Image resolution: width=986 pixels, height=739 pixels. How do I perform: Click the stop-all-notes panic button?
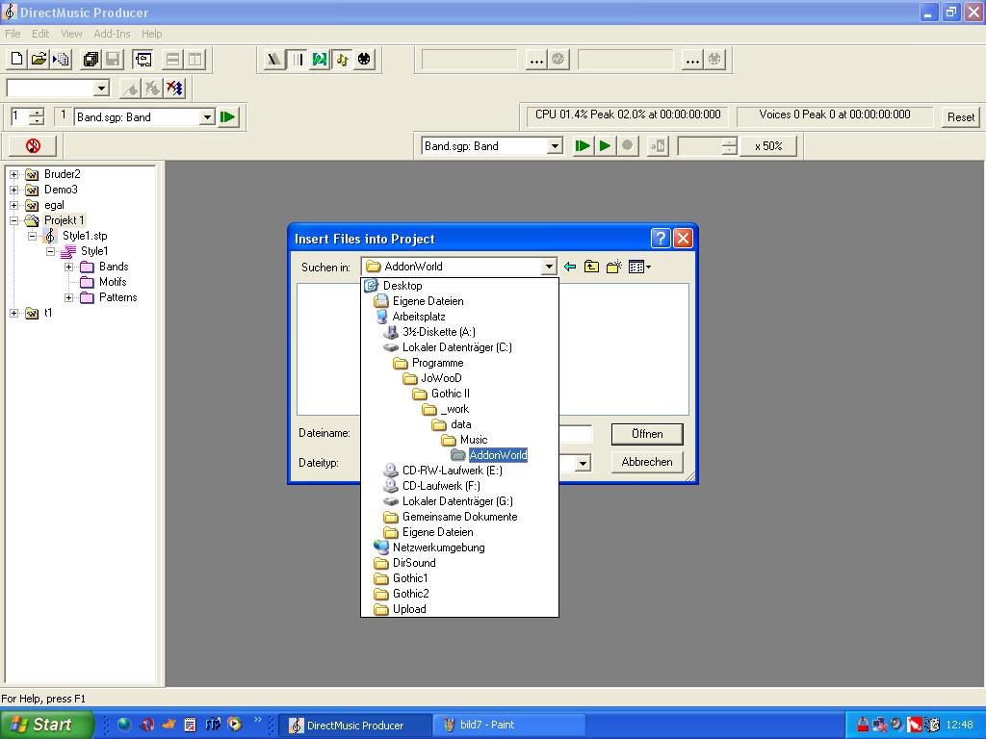coord(33,146)
